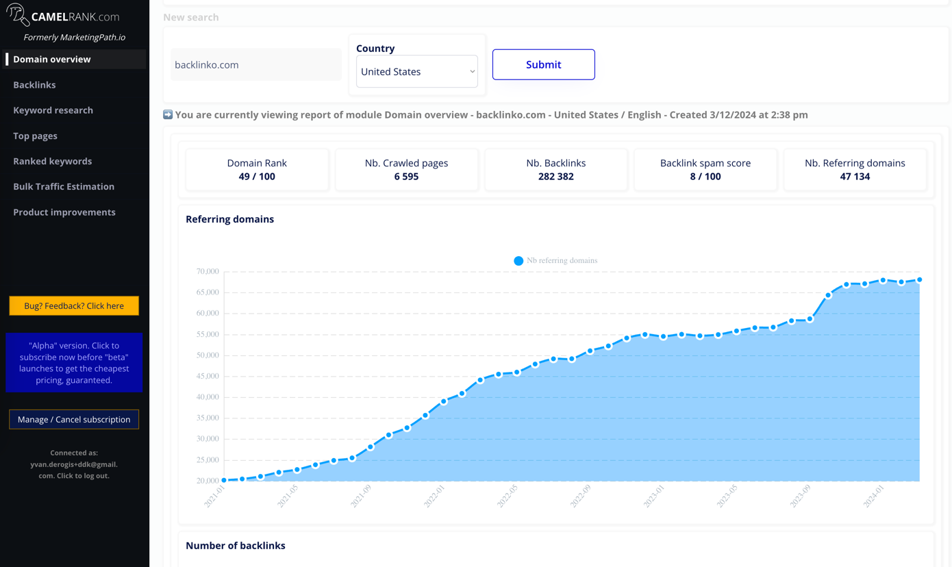The height and width of the screenshot is (567, 952).
Task: Click the Number of backlinks heading
Action: [236, 546]
